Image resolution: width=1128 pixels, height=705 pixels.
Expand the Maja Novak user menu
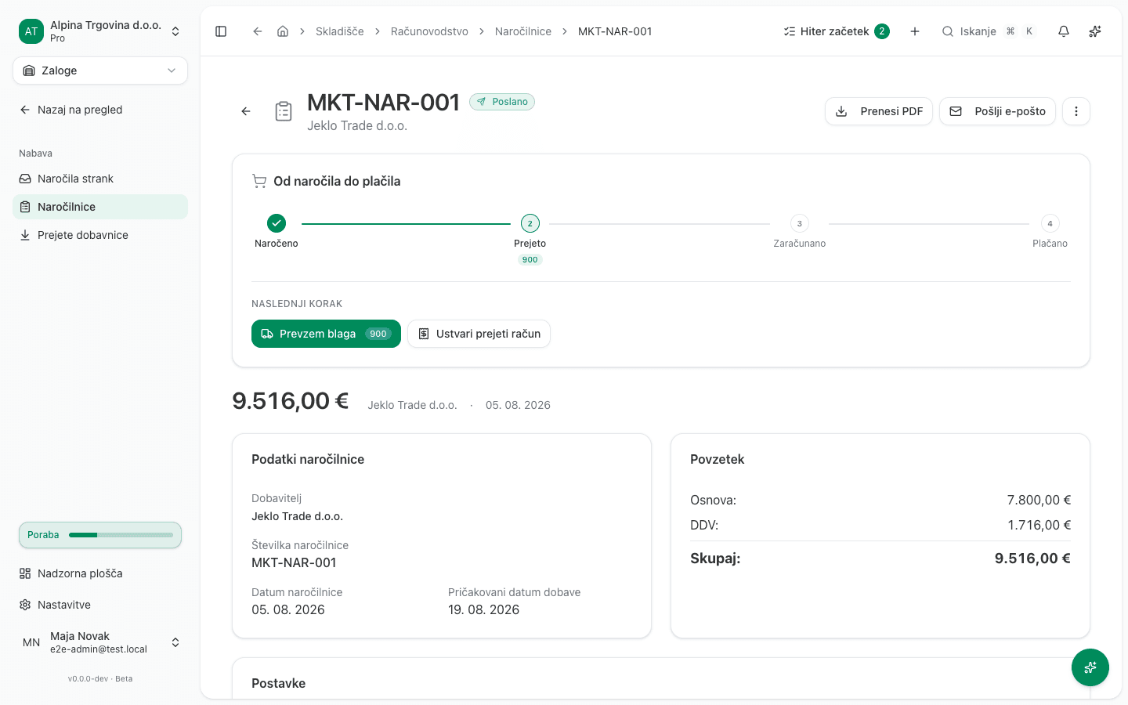pyautogui.click(x=100, y=642)
